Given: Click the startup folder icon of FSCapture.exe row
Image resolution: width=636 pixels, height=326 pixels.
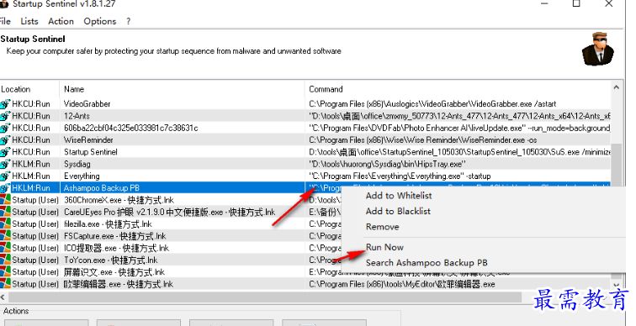Looking at the screenshot, I should coord(5,236).
